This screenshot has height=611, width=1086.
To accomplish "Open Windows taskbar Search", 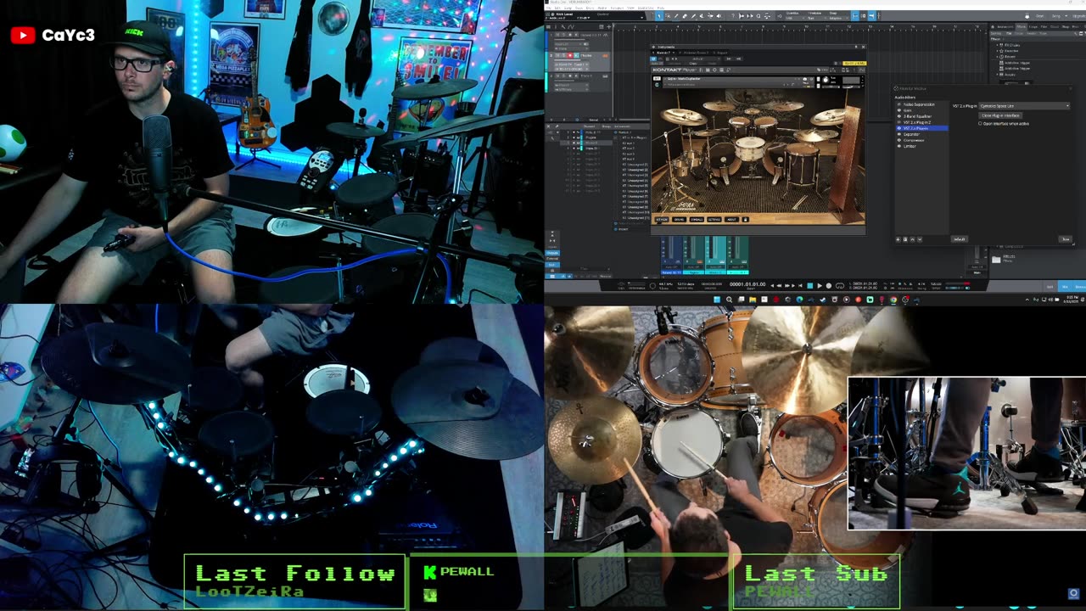I will (x=729, y=300).
